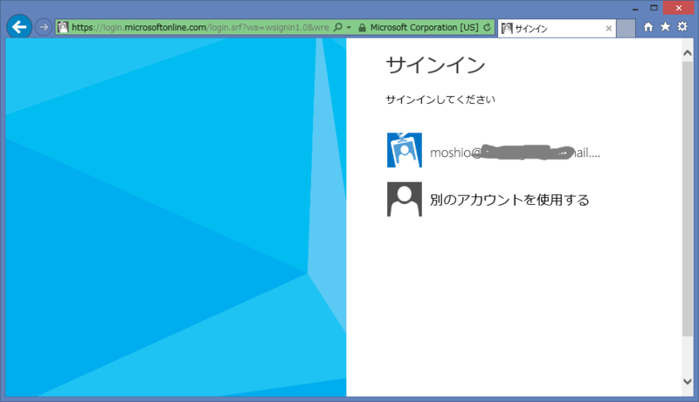Image resolution: width=699 pixels, height=402 pixels.
Task: Click the サインインしてください text
Action: 440,99
